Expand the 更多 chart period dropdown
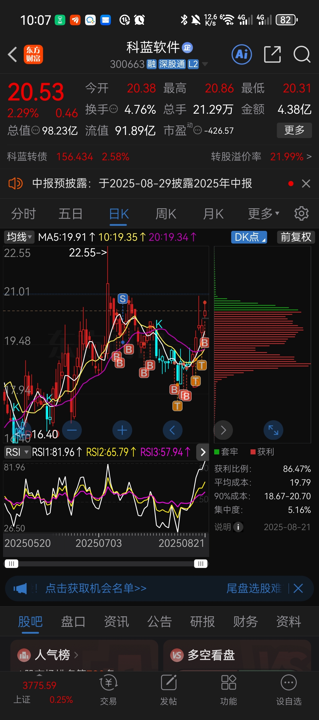The width and height of the screenshot is (319, 720). pos(264,214)
